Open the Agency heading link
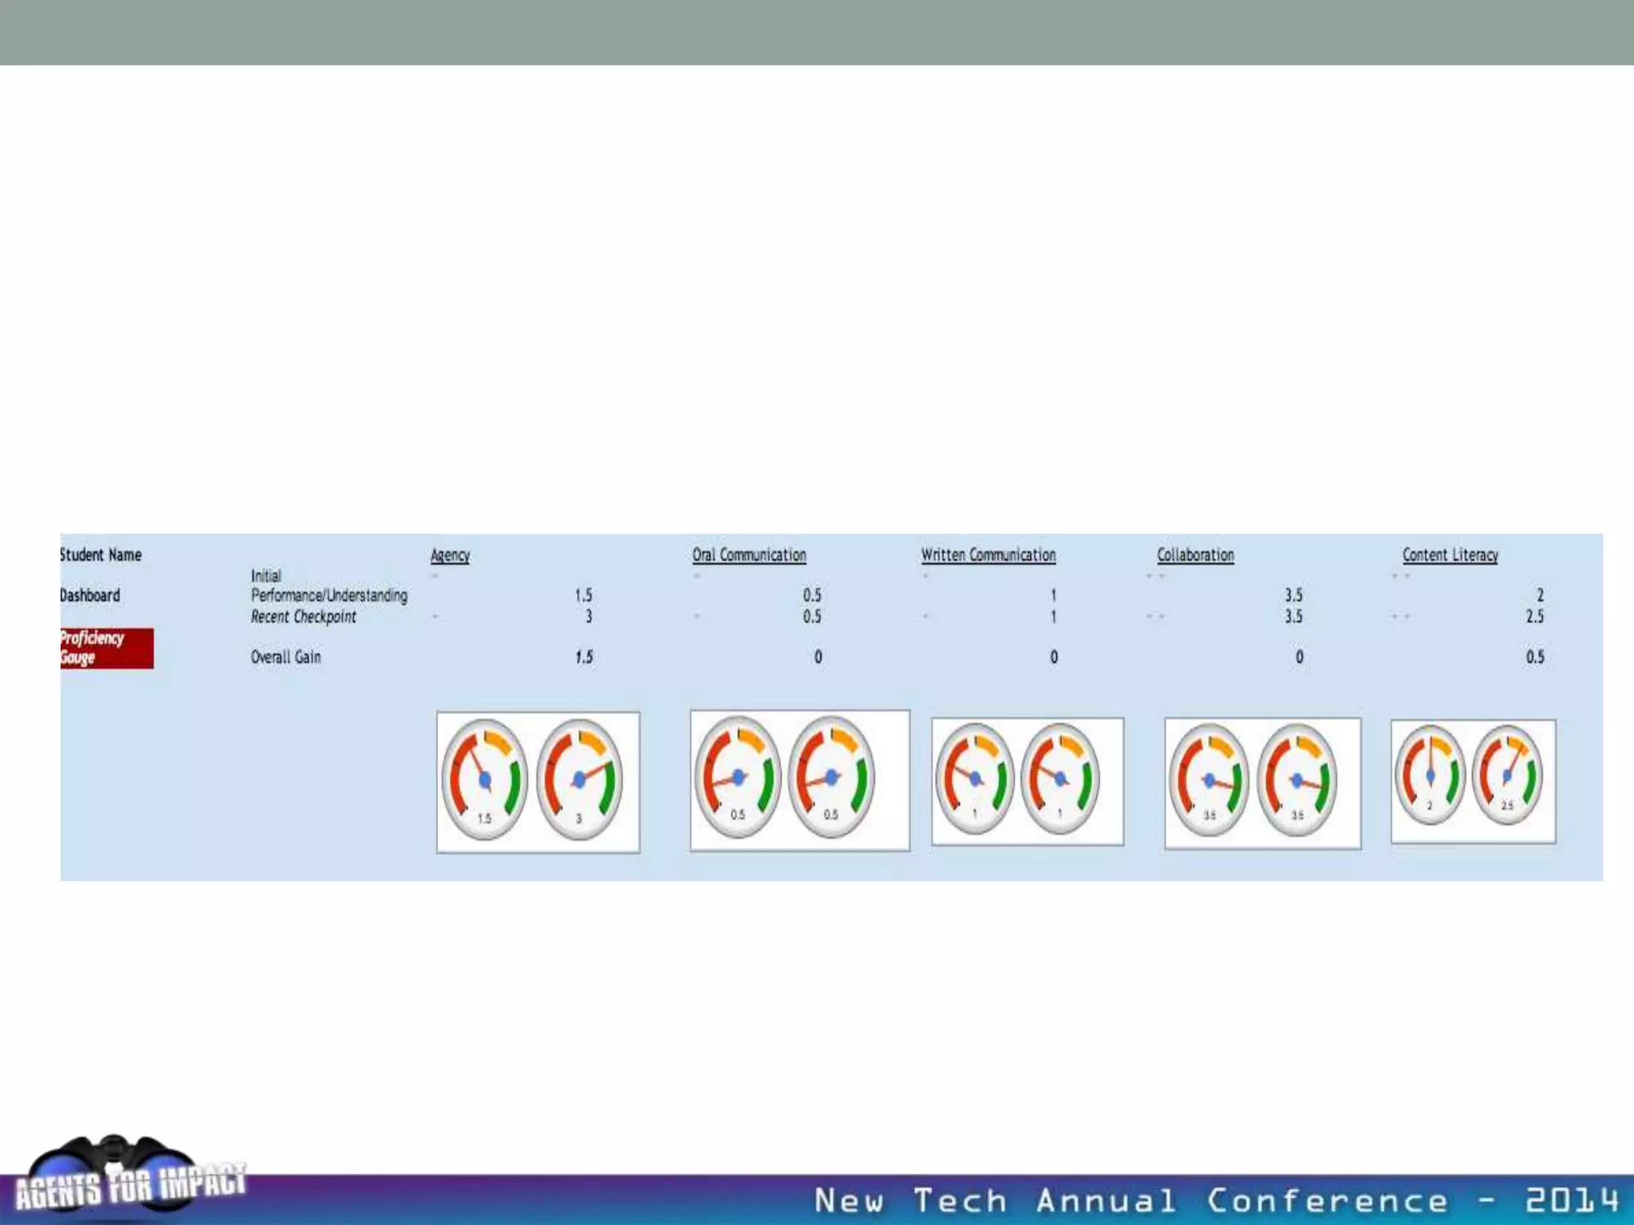The width and height of the screenshot is (1634, 1225). [x=450, y=555]
